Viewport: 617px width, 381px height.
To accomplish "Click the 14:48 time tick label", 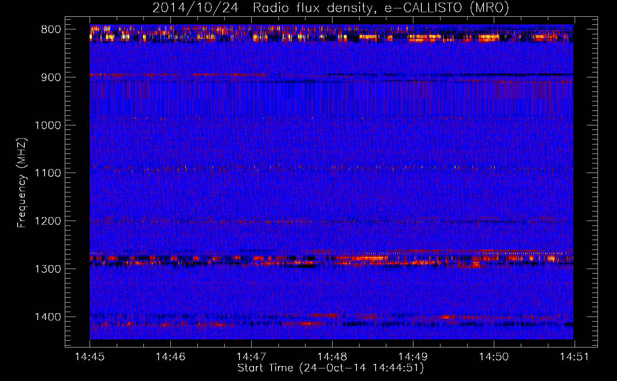I will click(x=332, y=357).
